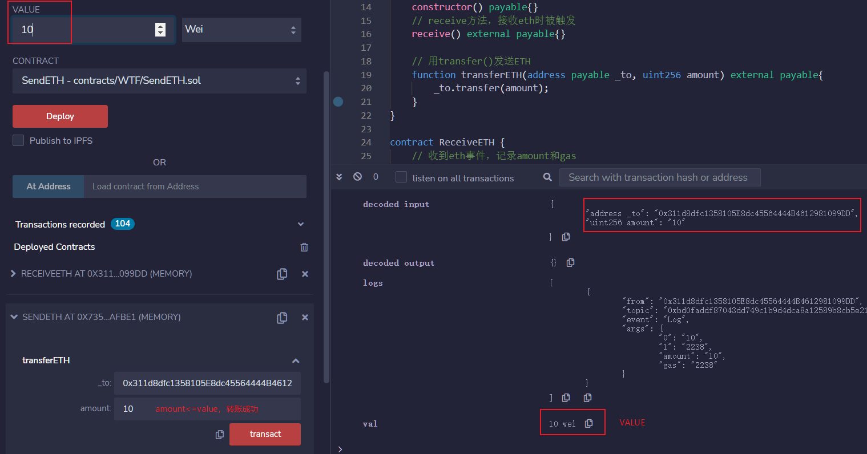Screen dimensions: 867x454
Task: Enable Publish to IPFS checkbox
Action: click(x=18, y=140)
